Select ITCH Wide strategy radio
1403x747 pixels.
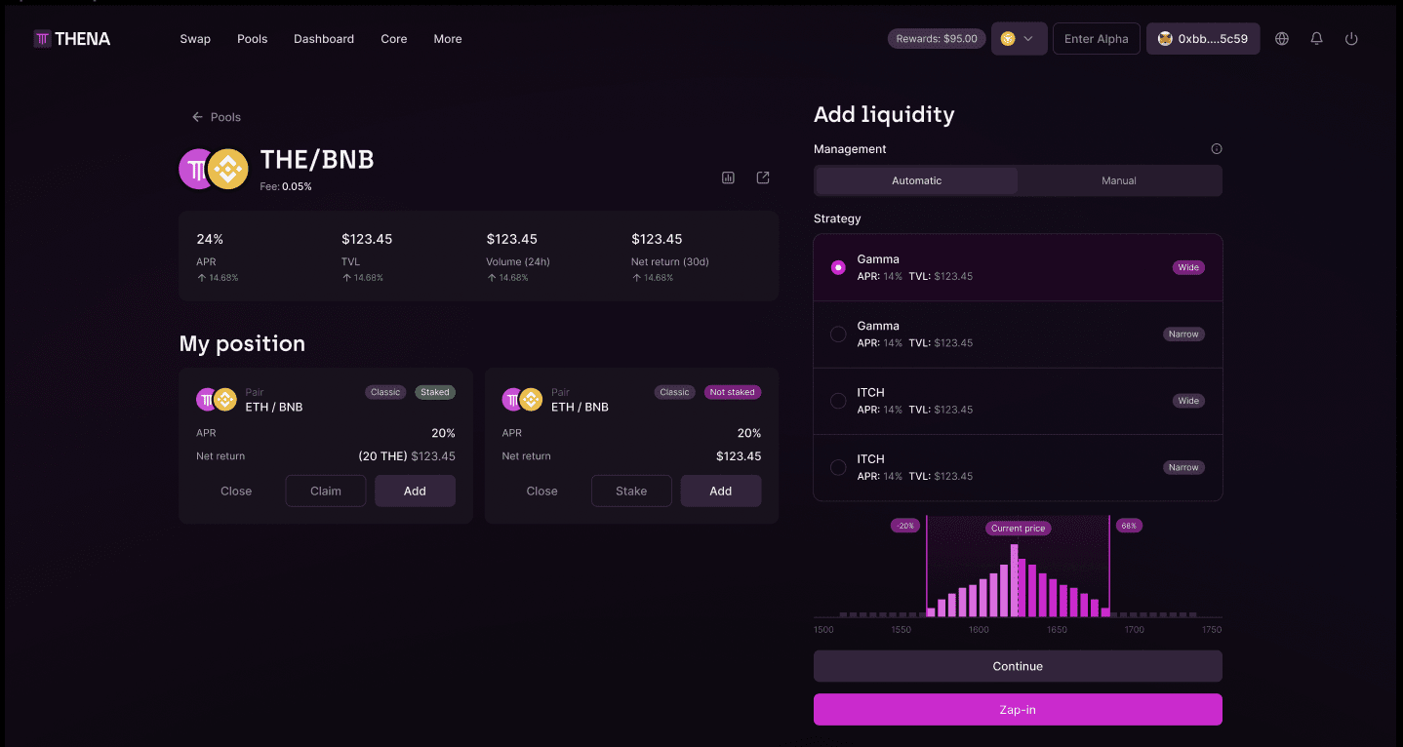pyautogui.click(x=838, y=401)
